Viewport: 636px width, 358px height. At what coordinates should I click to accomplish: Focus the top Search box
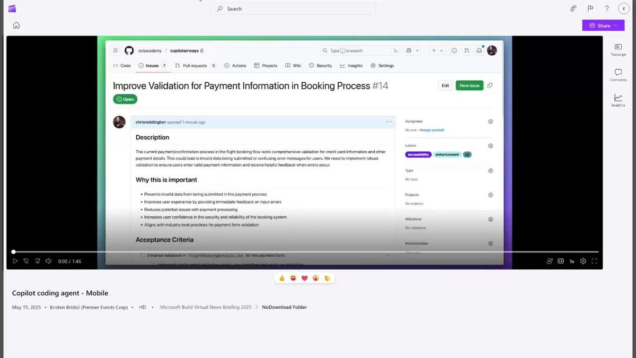pyautogui.click(x=293, y=9)
